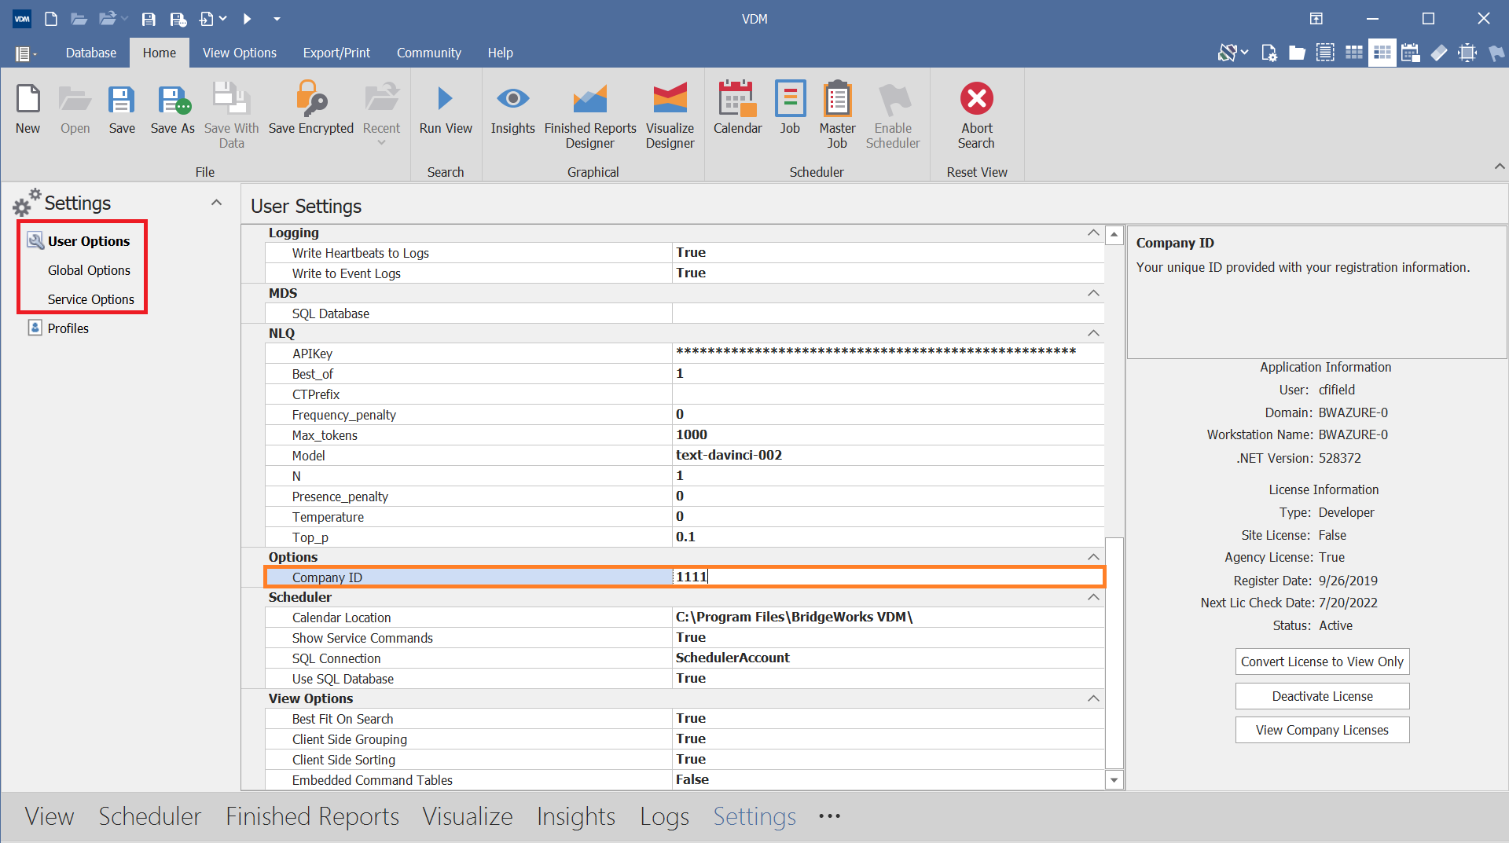Click the eraser icon in top-right toolbar
The width and height of the screenshot is (1509, 843).
(x=1438, y=53)
